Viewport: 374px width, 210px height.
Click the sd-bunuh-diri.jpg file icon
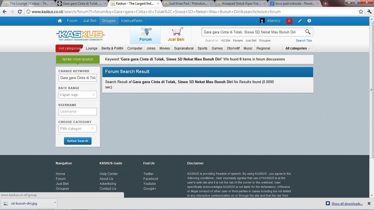(x=6, y=203)
